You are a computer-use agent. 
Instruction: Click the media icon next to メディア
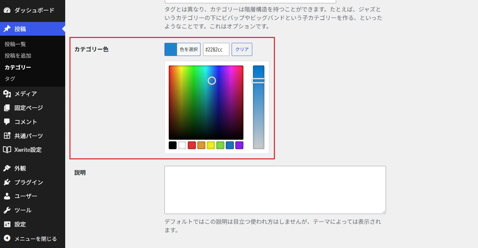pyautogui.click(x=7, y=94)
